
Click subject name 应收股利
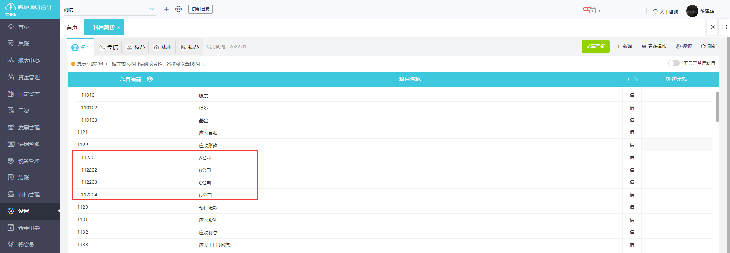208,220
